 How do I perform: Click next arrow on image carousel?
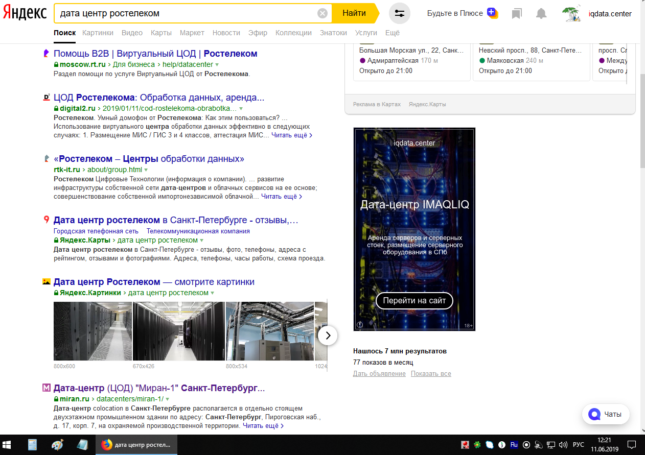[328, 336]
